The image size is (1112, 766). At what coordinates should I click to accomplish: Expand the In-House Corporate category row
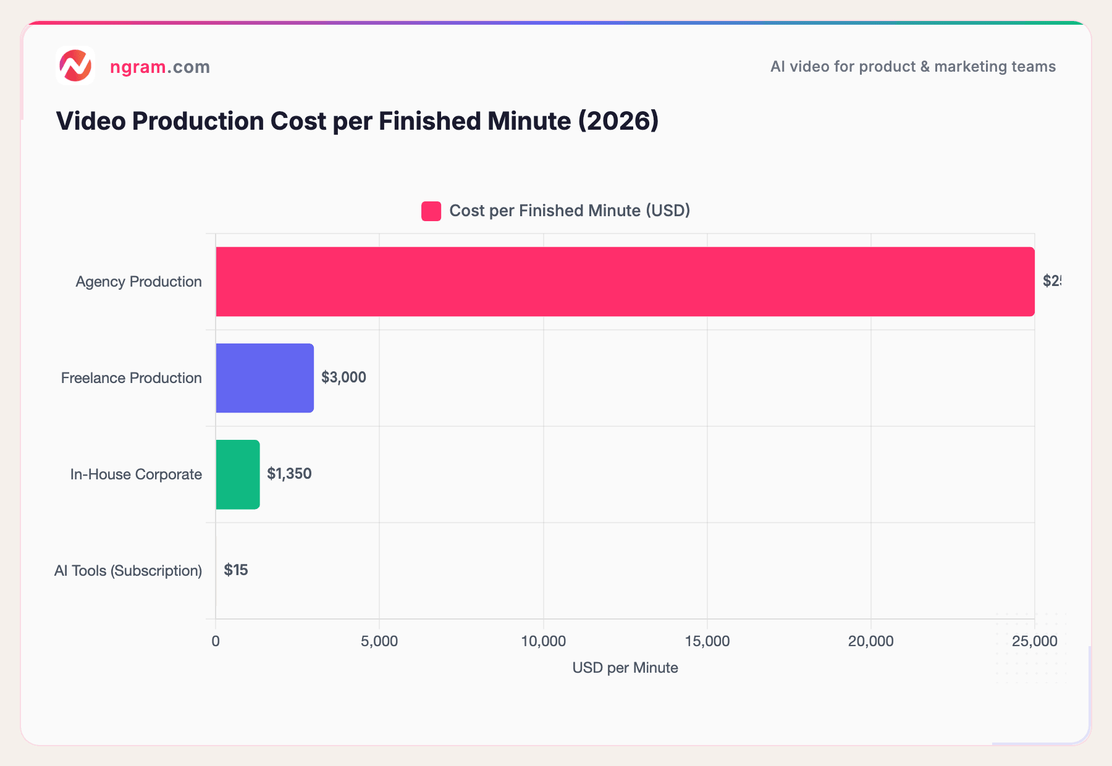135,474
